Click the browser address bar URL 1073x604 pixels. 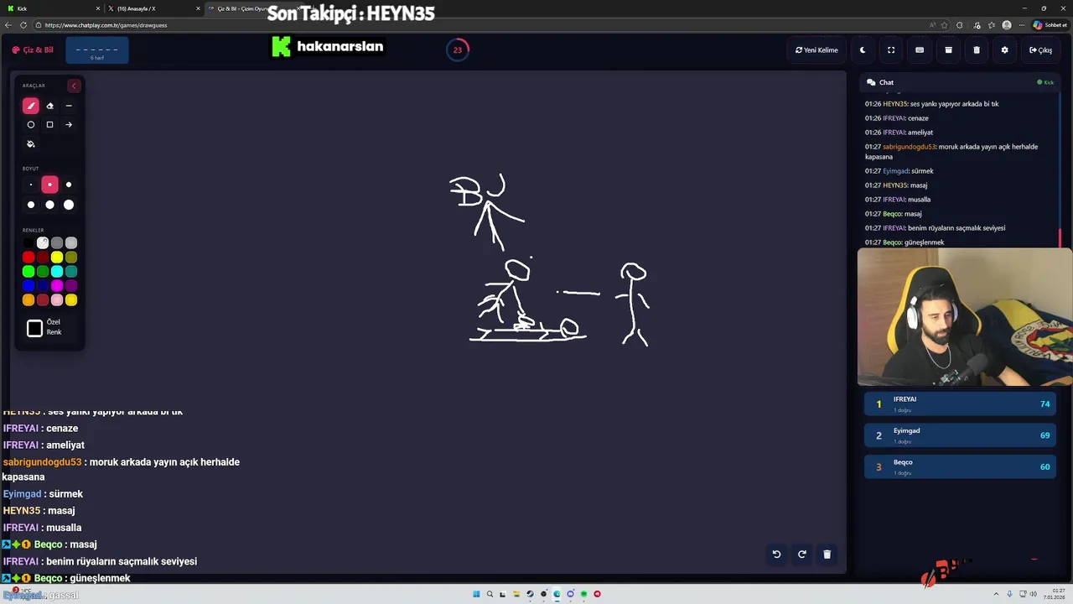tap(106, 25)
